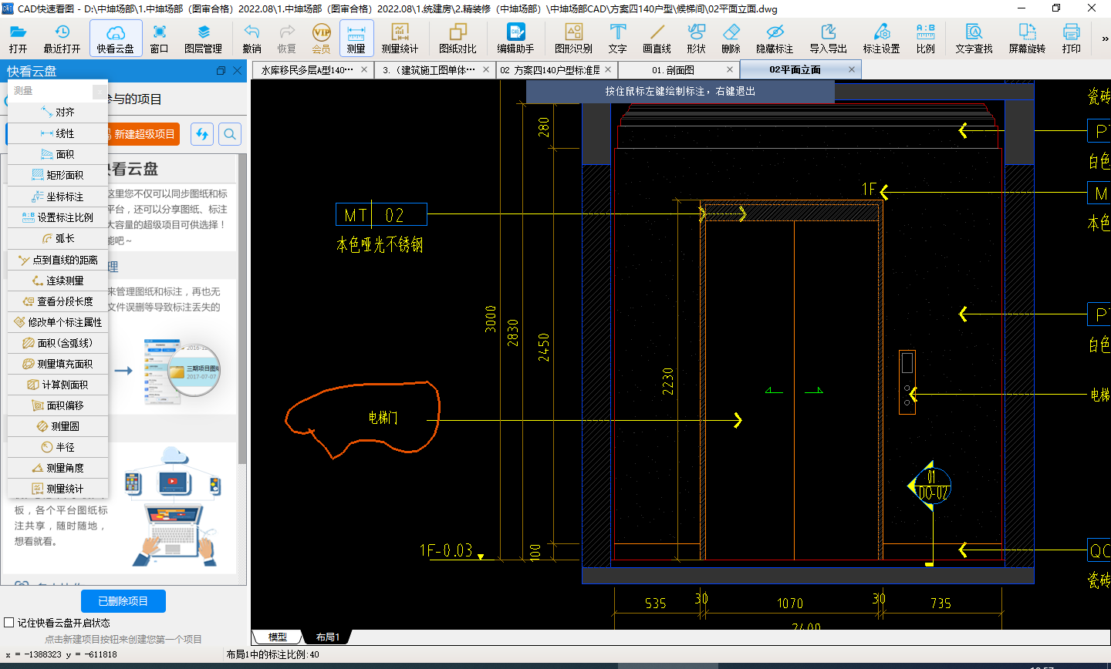Open 图层管理 layer manager
The width and height of the screenshot is (1111, 669).
coord(204,39)
